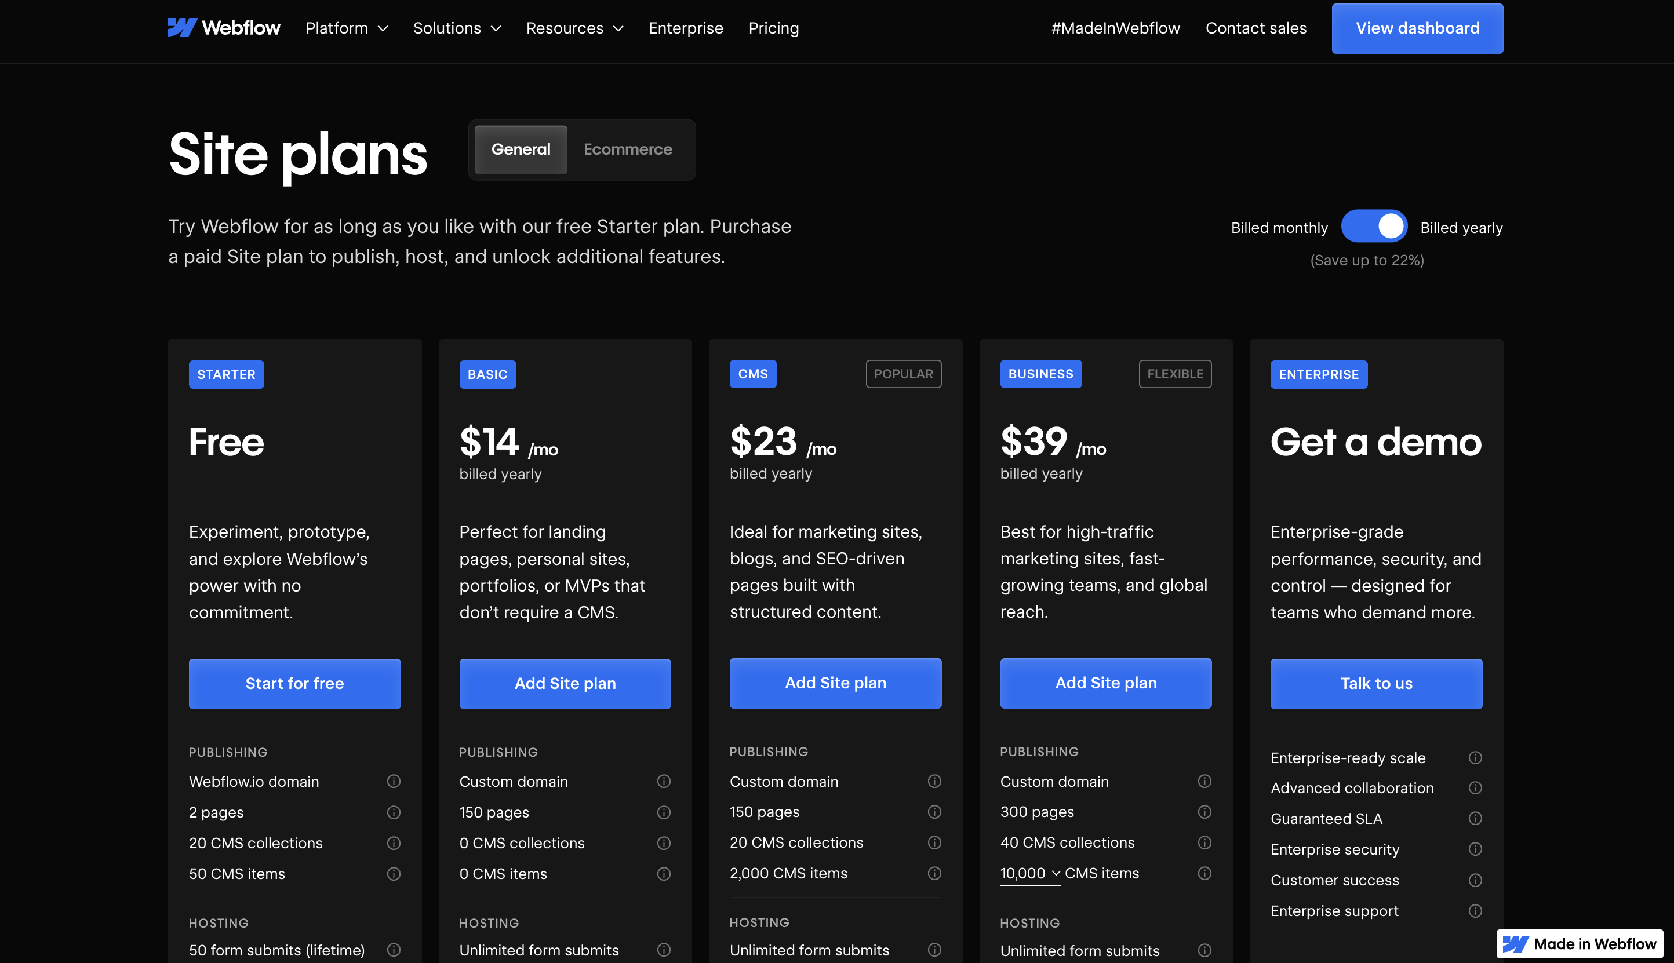Expand the Resources menu
This screenshot has height=963, width=1674.
point(574,28)
